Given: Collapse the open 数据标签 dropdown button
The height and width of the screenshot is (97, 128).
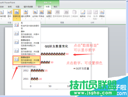Looking at the screenshot, I should point(17,15).
